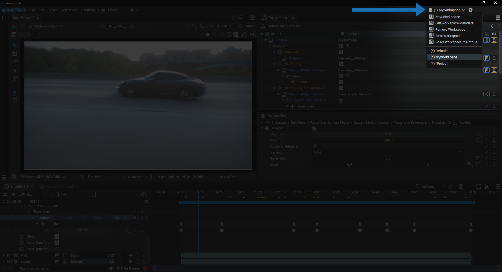Toggle the keyframe checkbox for Maximum
The height and width of the screenshot is (272, 502).
tap(478, 140)
